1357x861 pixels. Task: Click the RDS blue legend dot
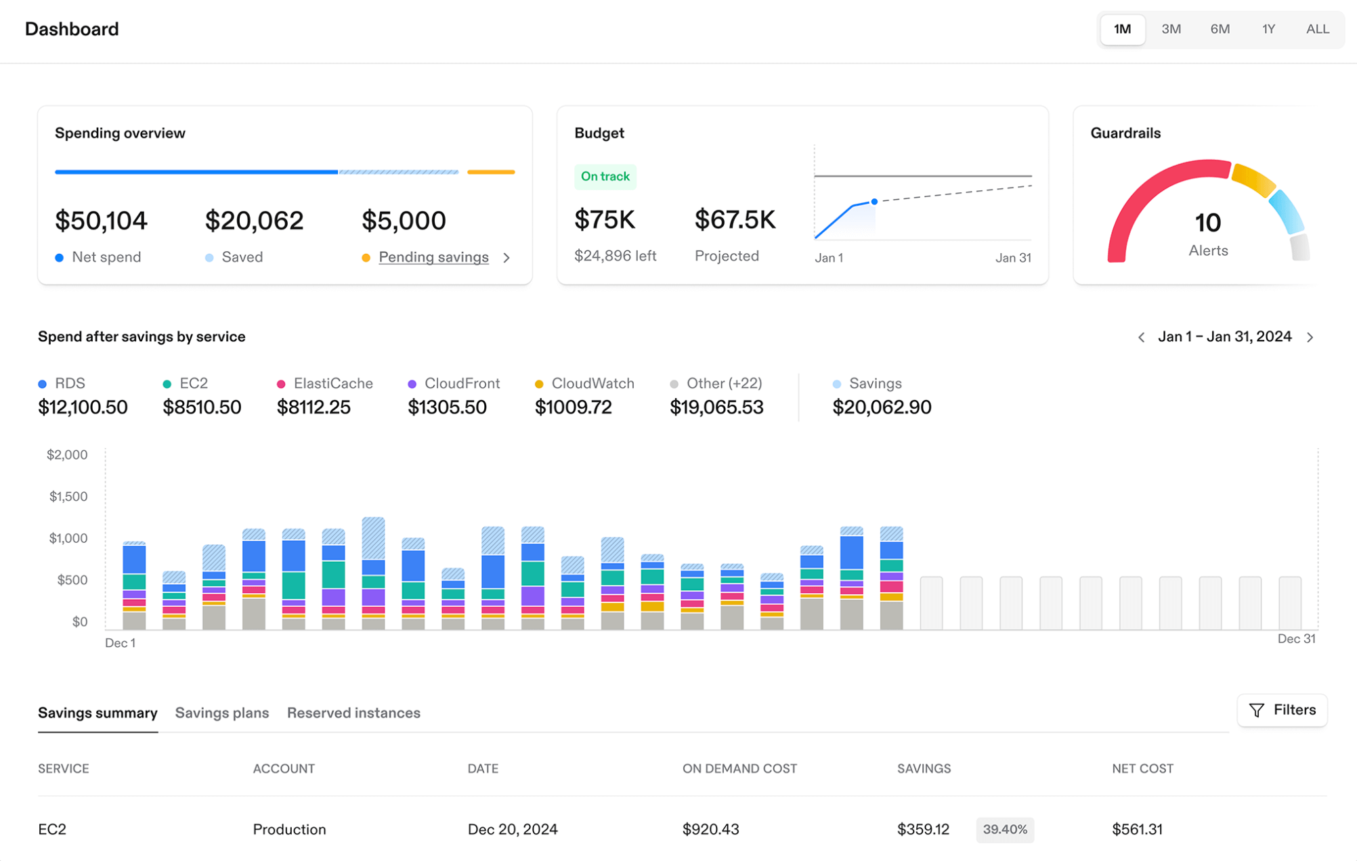click(43, 384)
